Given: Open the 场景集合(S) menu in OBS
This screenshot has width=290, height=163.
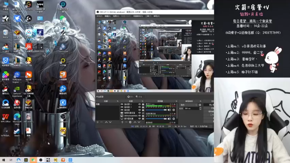Looking at the screenshot, I should (138, 16).
